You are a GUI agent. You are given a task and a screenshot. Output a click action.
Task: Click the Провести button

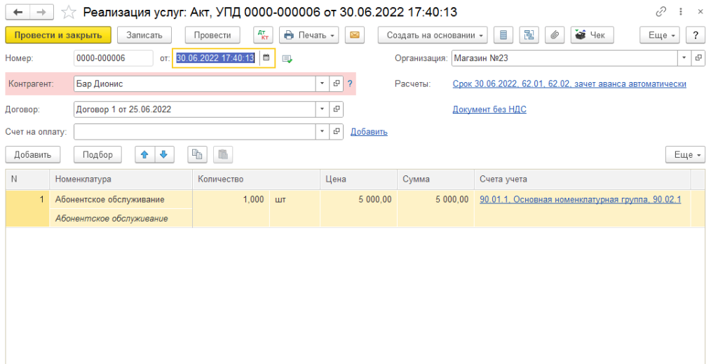coord(212,35)
